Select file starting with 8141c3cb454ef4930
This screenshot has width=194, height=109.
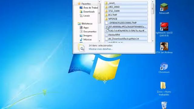[x=127, y=31]
